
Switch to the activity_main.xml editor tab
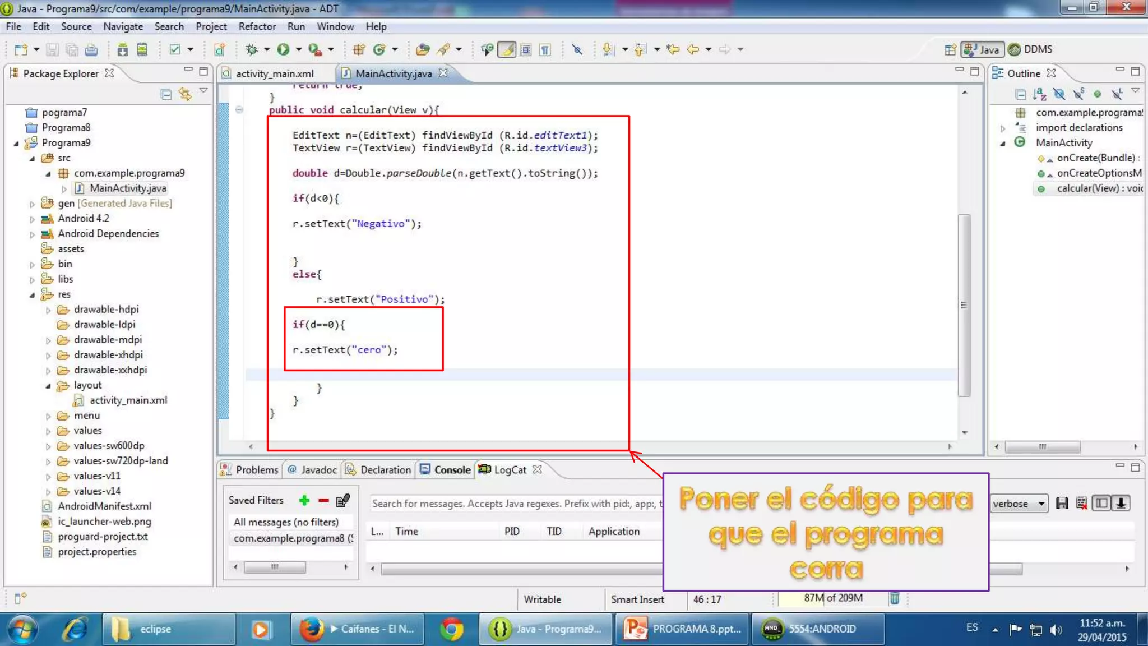(275, 73)
